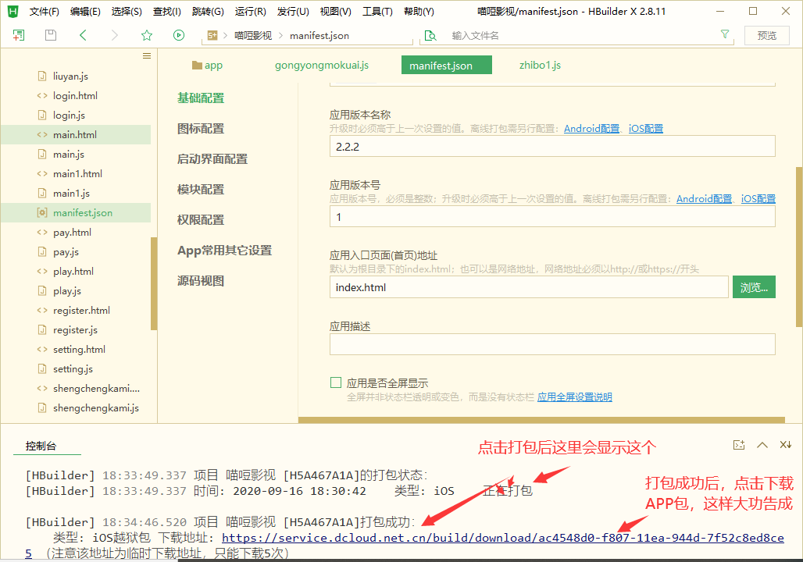This screenshot has width=803, height=562.
Task: Click the save file toolbar icon
Action: click(x=50, y=35)
